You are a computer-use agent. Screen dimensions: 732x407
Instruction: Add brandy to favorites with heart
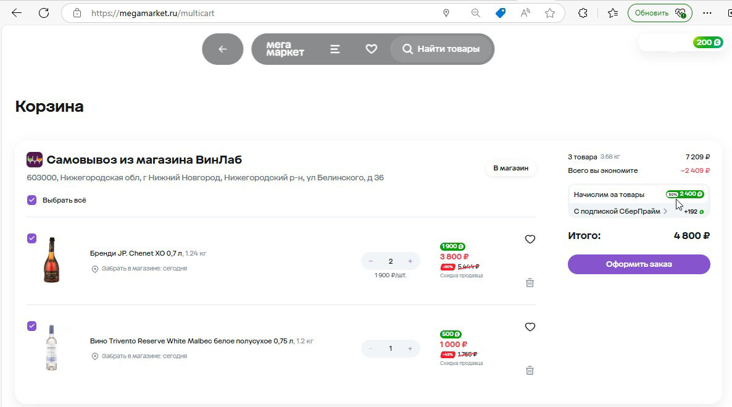[530, 239]
